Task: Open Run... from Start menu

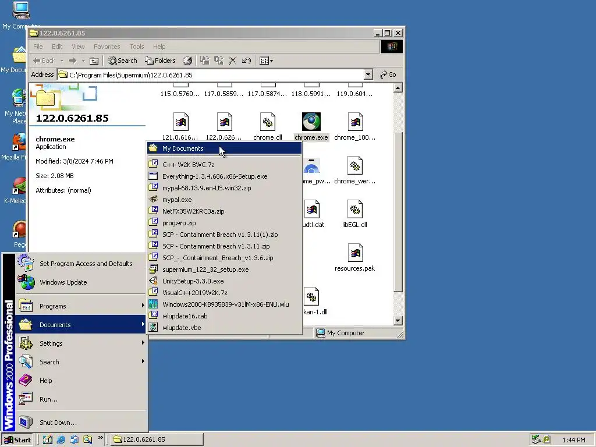Action: point(81,399)
